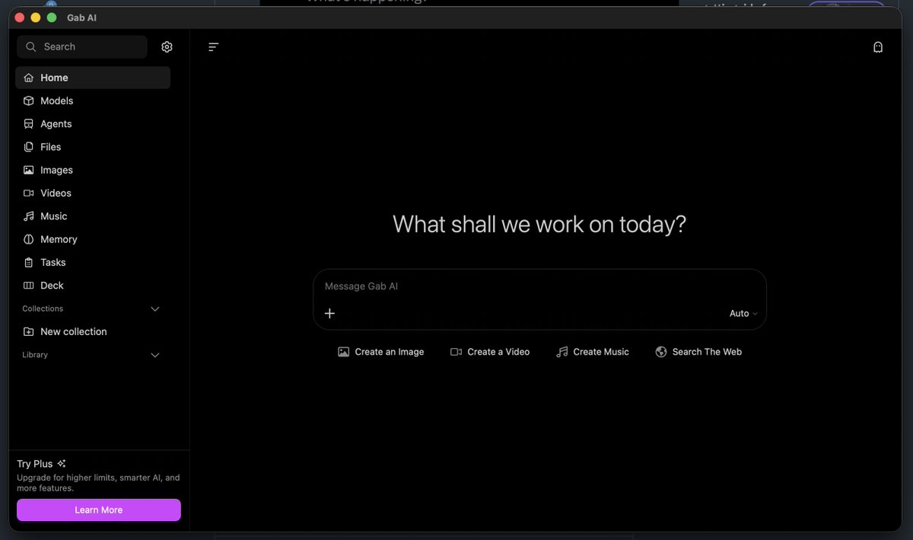Click the Gab AI window title
This screenshot has width=913, height=540.
point(81,18)
